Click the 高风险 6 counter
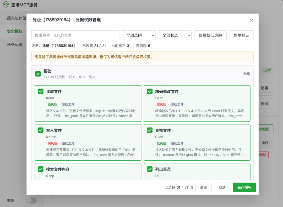Image resolution: width=283 pixels, height=207 pixels. (x=143, y=46)
